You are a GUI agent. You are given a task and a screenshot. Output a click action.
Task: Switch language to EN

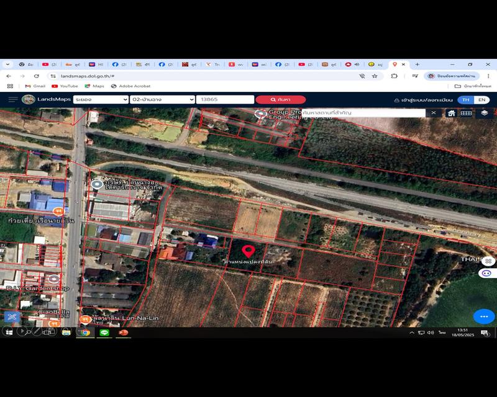click(481, 99)
